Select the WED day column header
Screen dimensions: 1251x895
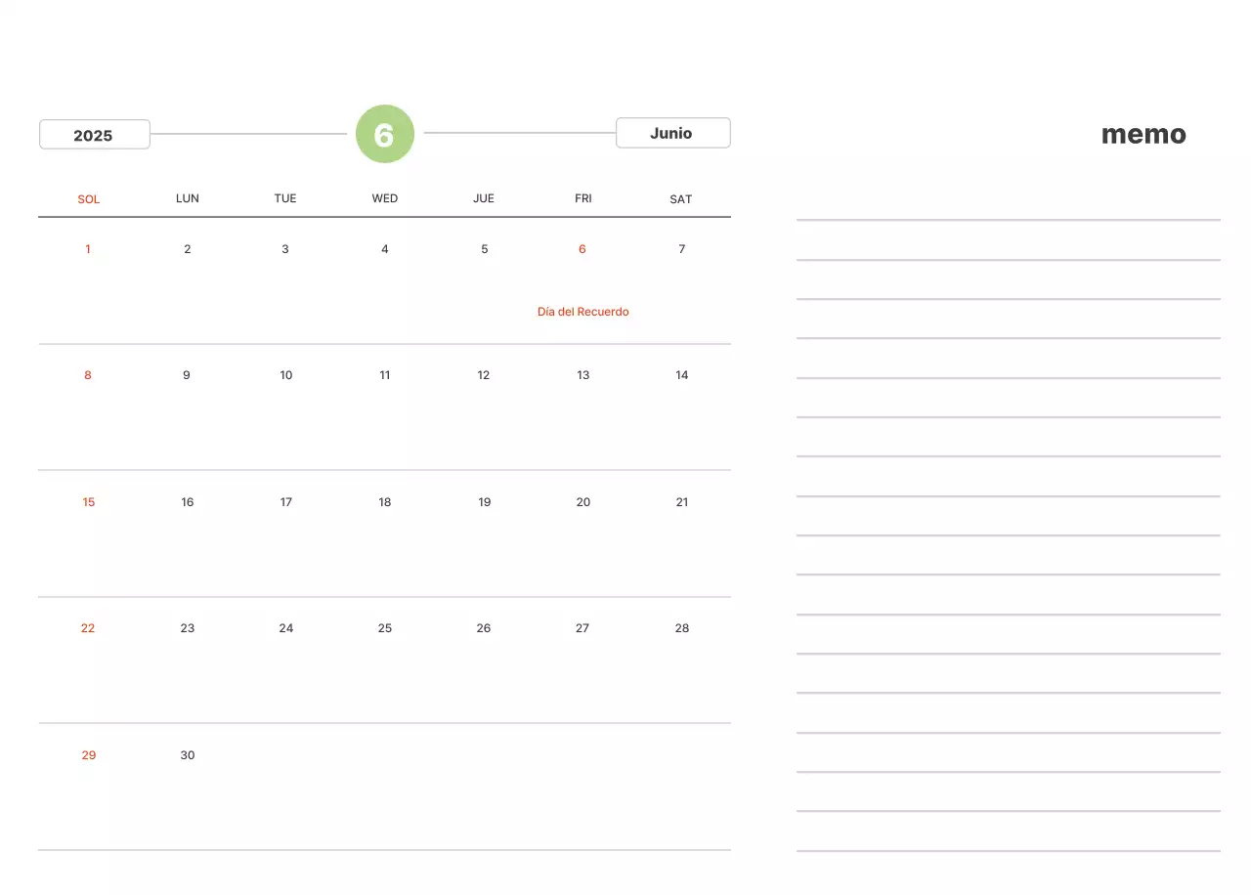(385, 198)
